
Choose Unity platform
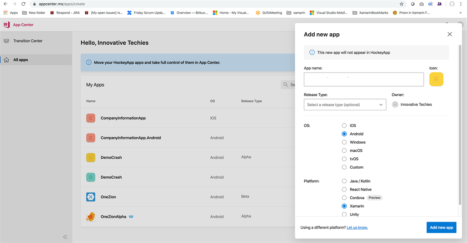344,214
